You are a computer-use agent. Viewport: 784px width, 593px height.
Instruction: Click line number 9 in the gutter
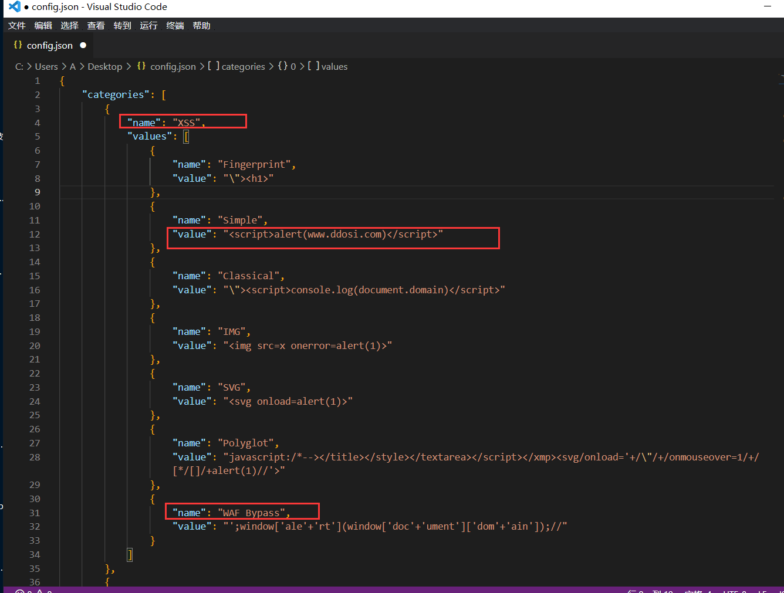(38, 192)
